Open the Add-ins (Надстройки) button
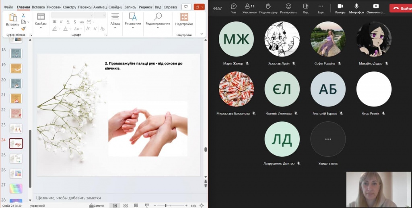 coord(184,19)
